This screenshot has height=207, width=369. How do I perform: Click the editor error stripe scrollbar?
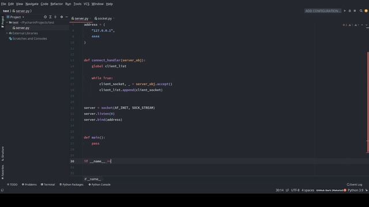368,102
